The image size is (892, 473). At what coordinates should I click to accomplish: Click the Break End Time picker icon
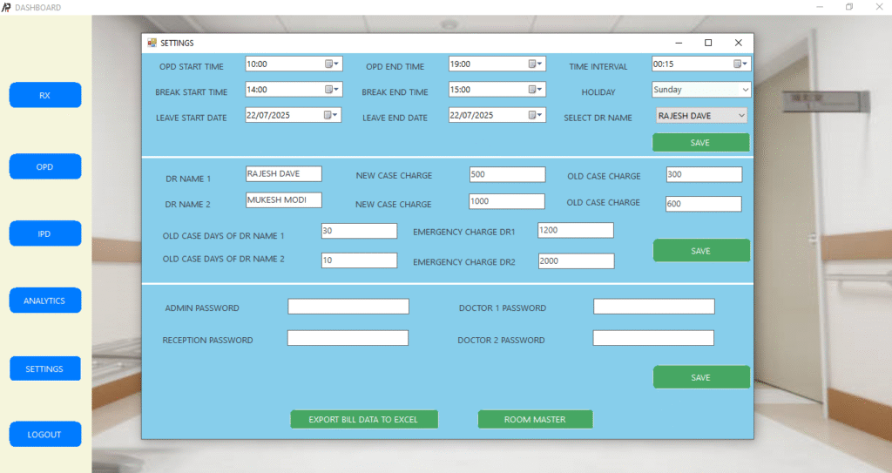click(536, 89)
